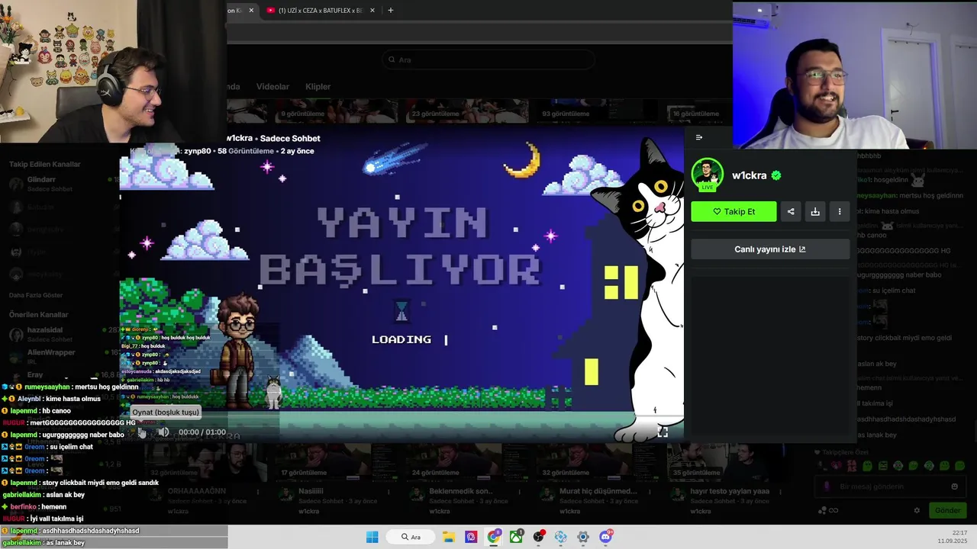
Task: Open the 'Murat hiç düşünmed...' clip card
Action: [x=597, y=480]
